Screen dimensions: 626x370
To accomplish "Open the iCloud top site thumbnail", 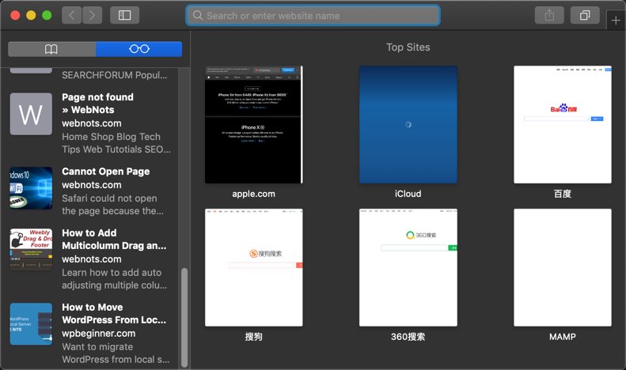I will pyautogui.click(x=408, y=124).
